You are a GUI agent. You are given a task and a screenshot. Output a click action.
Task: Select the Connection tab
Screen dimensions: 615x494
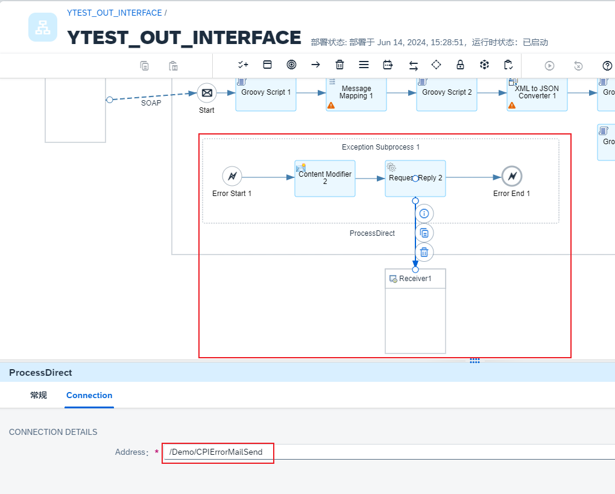coord(89,396)
